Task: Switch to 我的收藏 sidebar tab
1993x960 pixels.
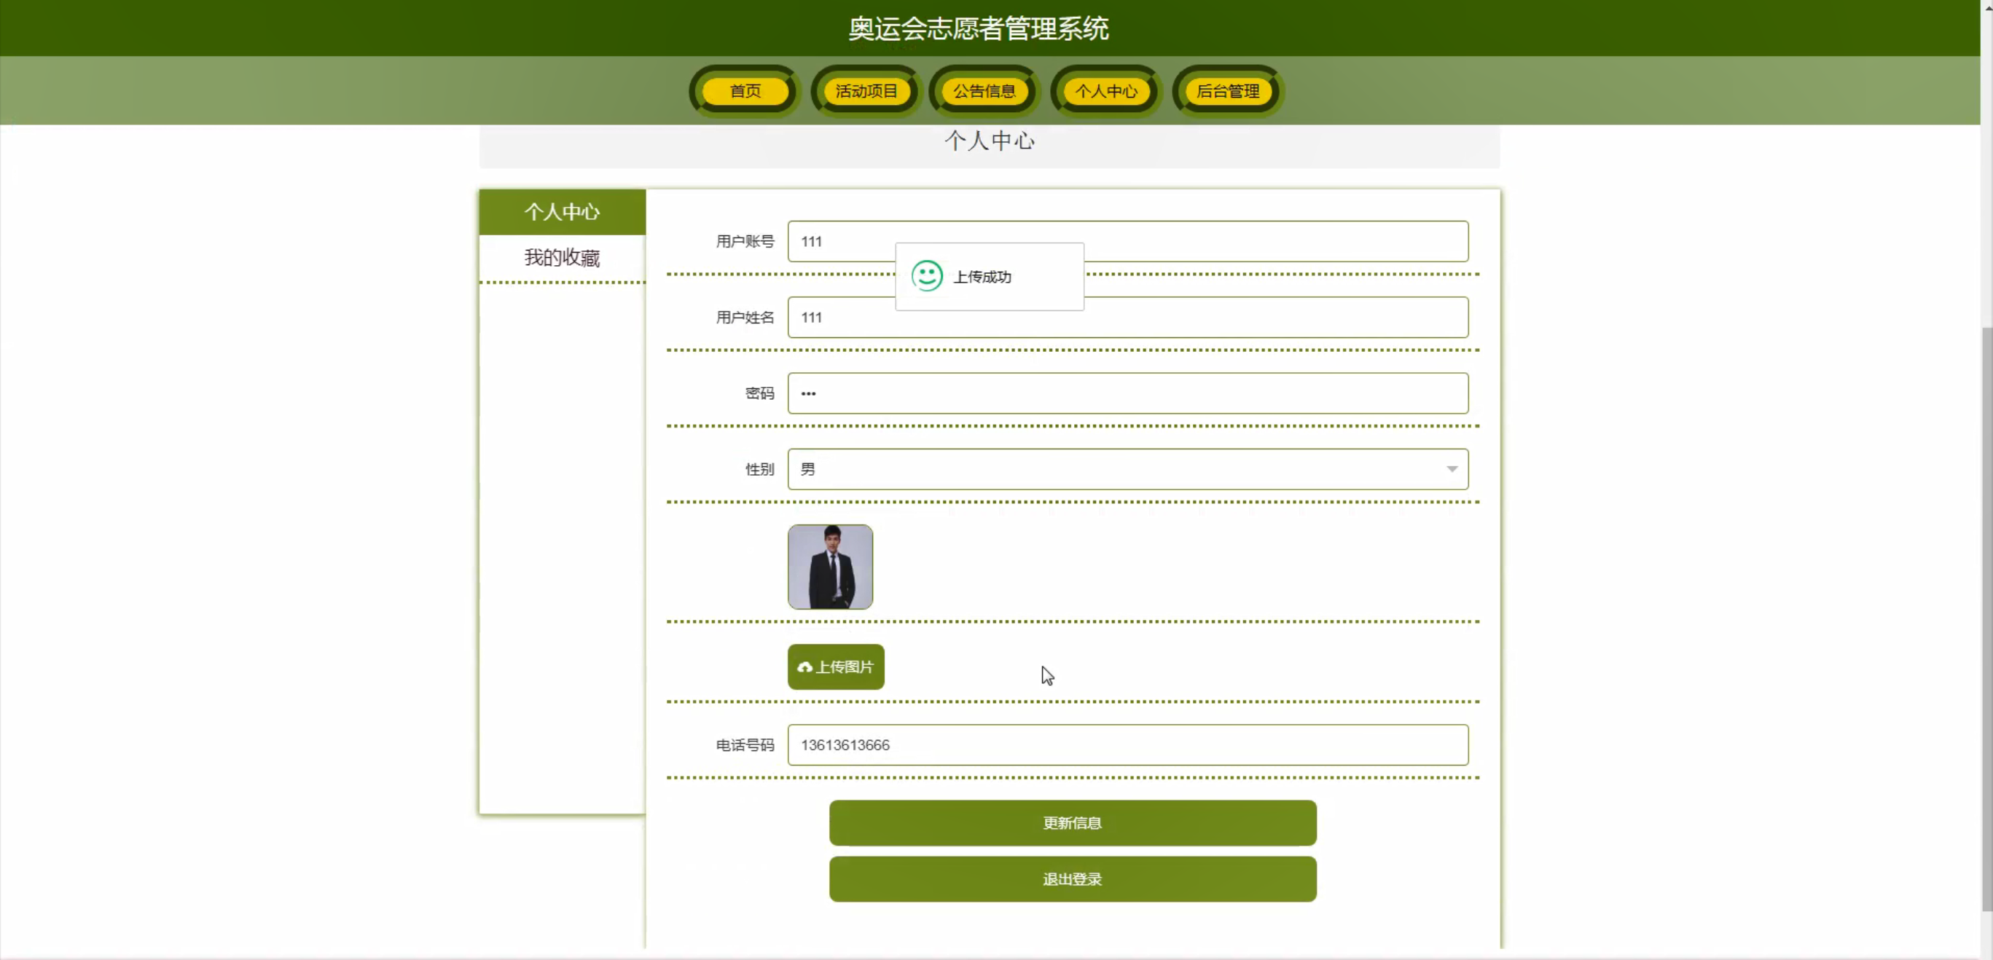Action: click(562, 258)
